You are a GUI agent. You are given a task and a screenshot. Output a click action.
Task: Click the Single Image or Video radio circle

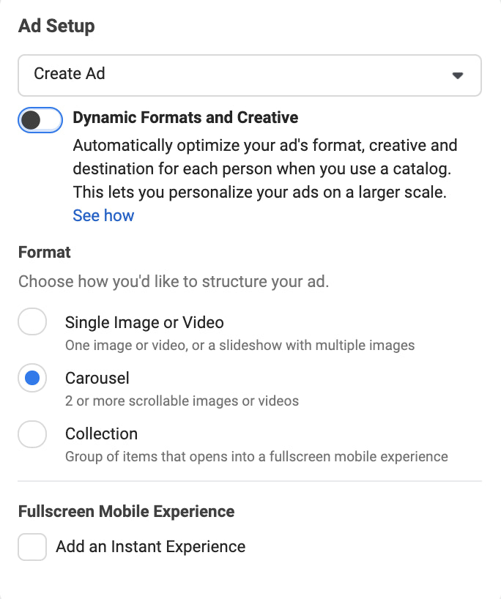click(x=32, y=321)
